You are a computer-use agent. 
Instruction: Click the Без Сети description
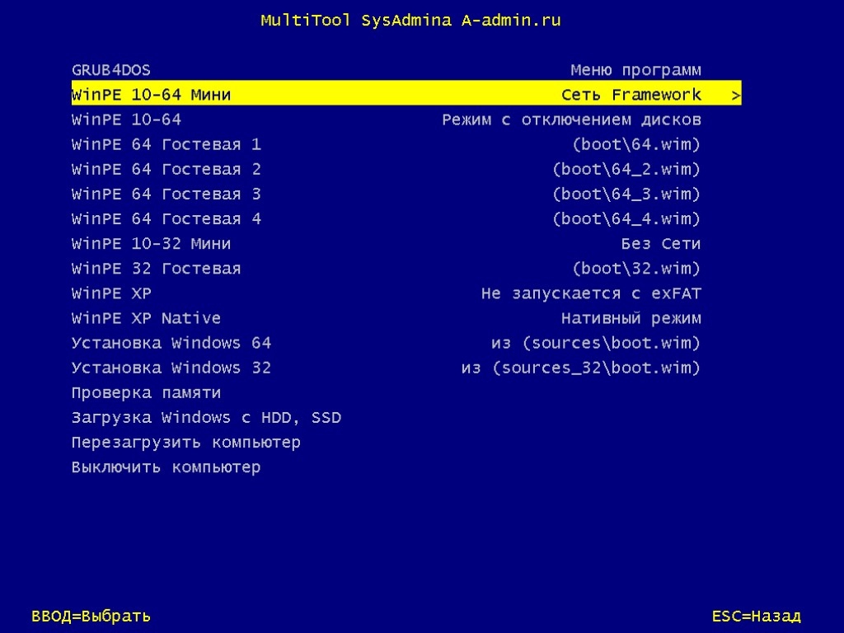(661, 243)
